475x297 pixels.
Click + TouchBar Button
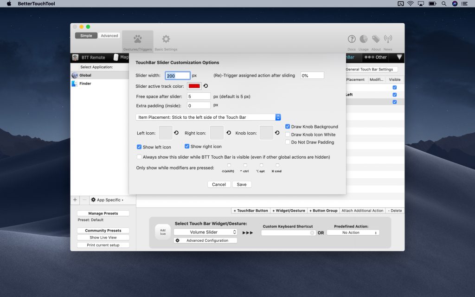tap(250, 210)
